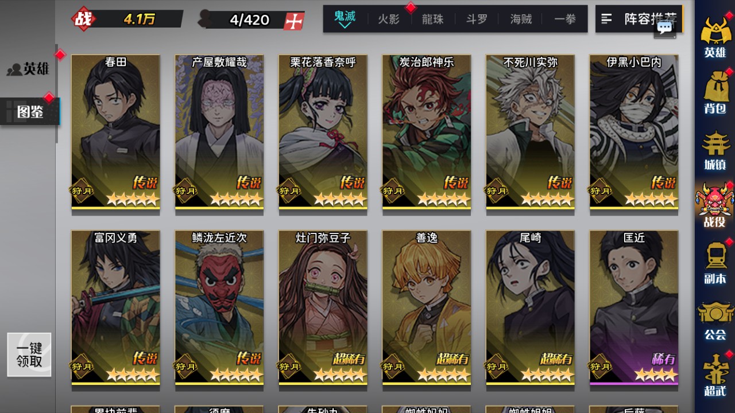Select the 龍珠 category tab

point(432,19)
